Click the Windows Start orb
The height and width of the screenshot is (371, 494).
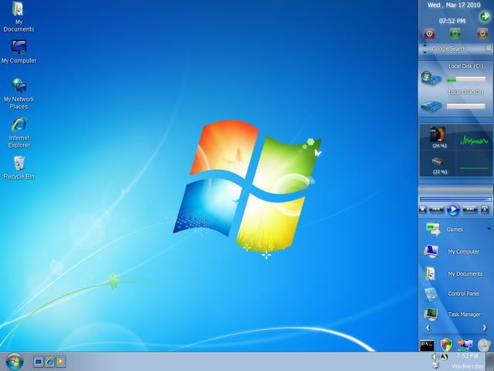[x=14, y=361]
